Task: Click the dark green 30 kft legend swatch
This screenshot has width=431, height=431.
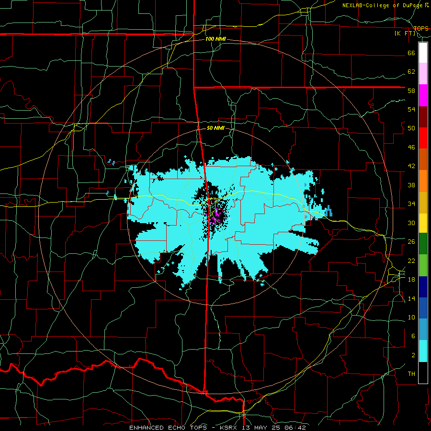Action: click(x=423, y=244)
